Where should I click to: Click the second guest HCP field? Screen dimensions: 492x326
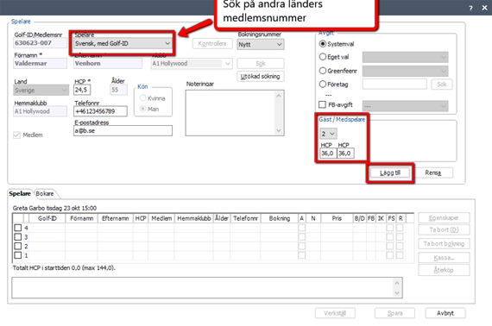pyautogui.click(x=345, y=154)
